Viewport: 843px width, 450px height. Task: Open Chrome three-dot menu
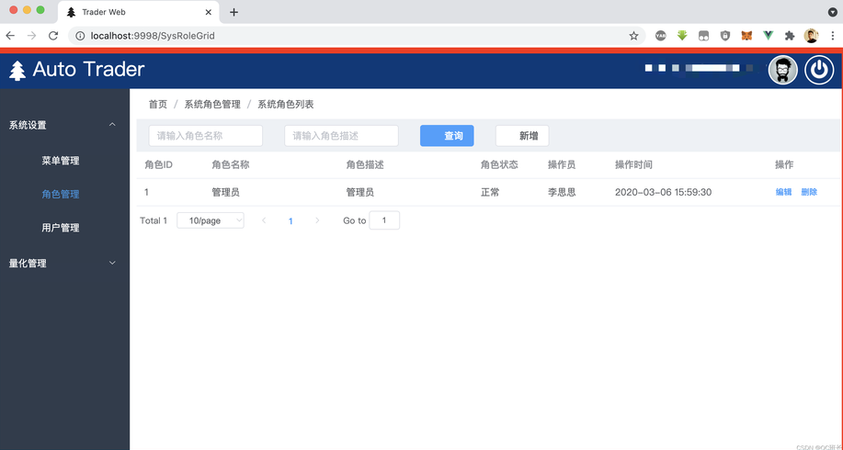[832, 36]
